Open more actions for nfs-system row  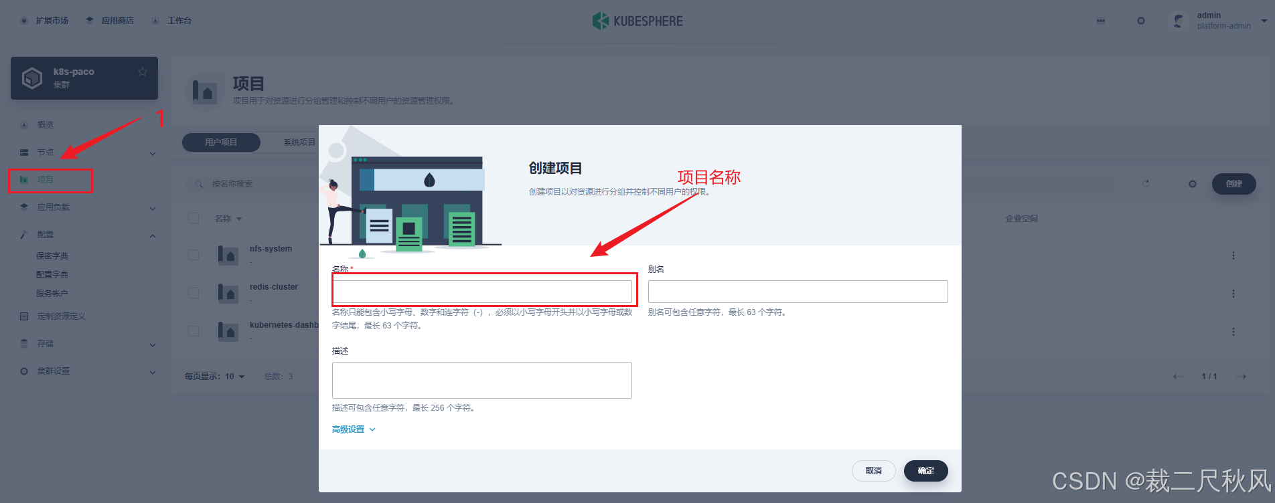coord(1233,256)
